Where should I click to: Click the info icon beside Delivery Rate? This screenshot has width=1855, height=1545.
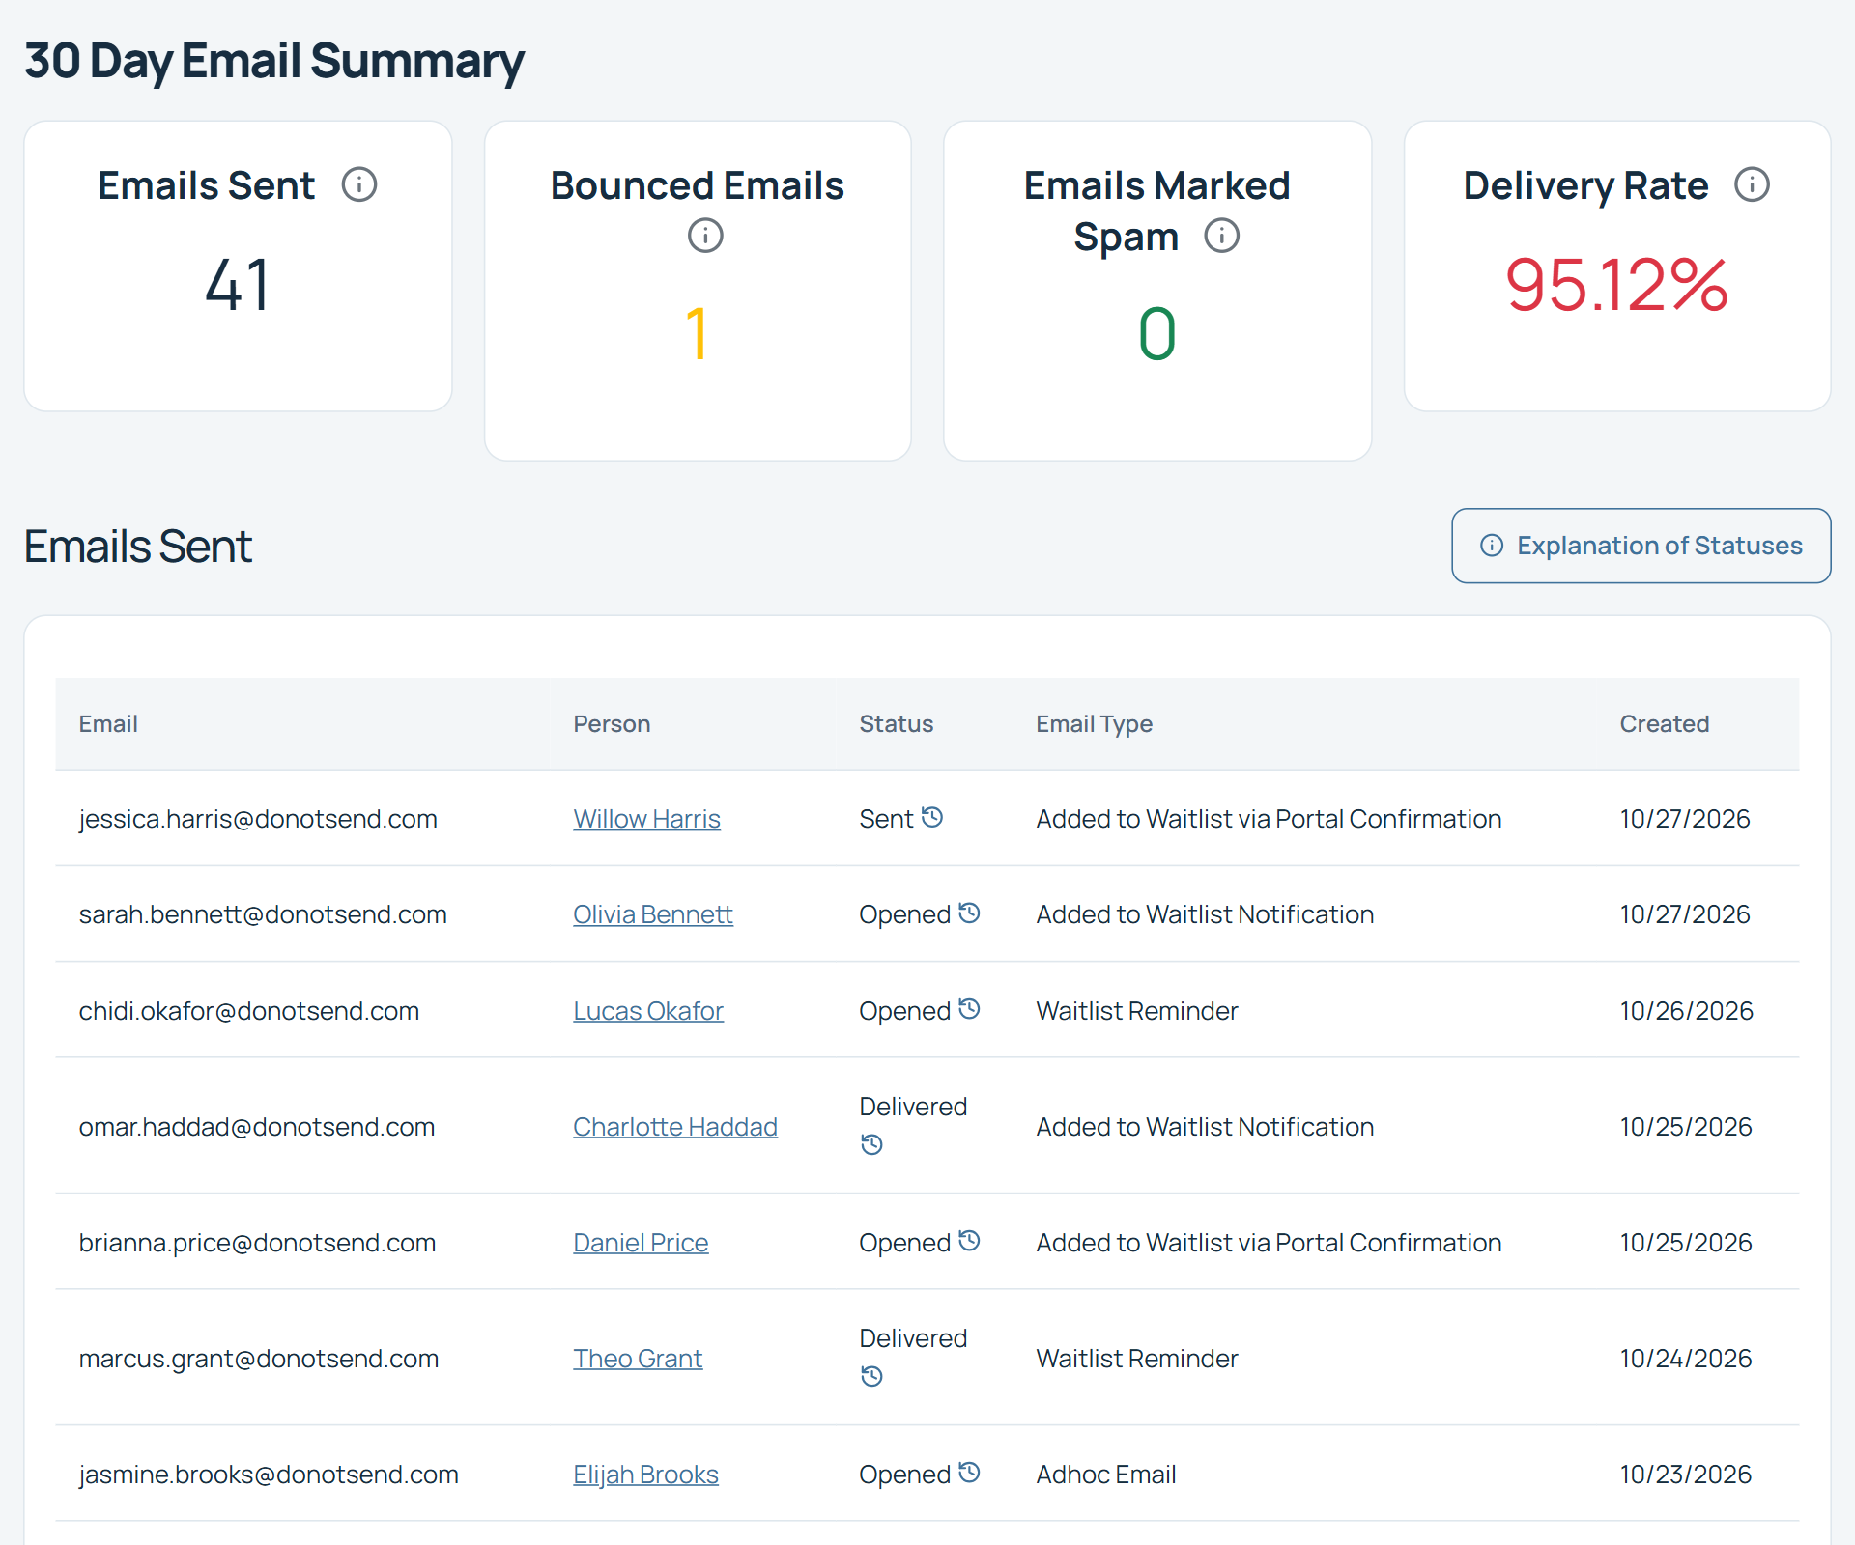1752,184
